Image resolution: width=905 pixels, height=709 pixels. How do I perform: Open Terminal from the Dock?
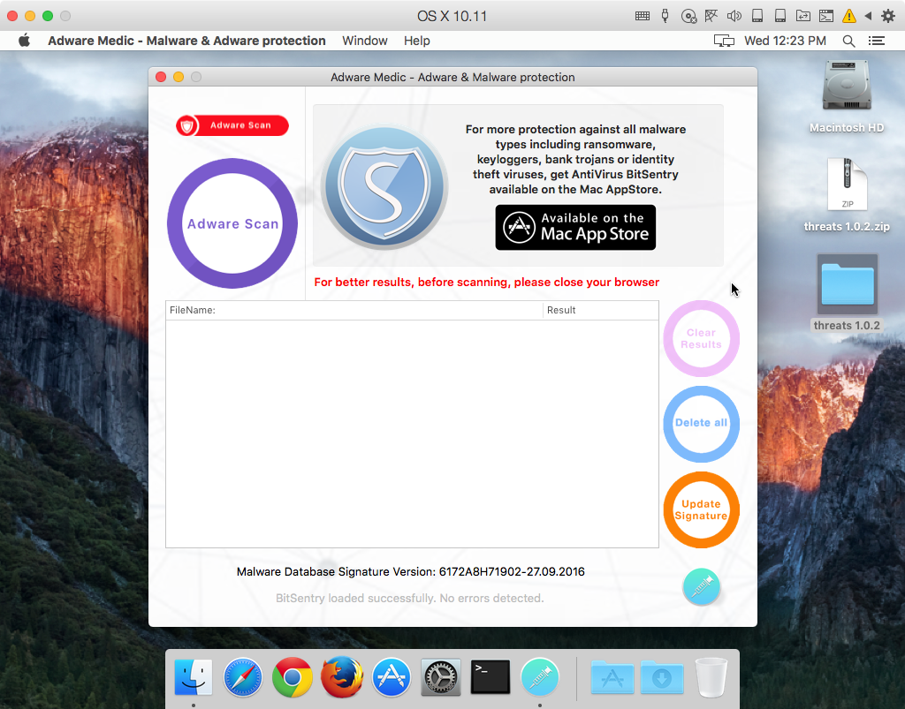(490, 677)
